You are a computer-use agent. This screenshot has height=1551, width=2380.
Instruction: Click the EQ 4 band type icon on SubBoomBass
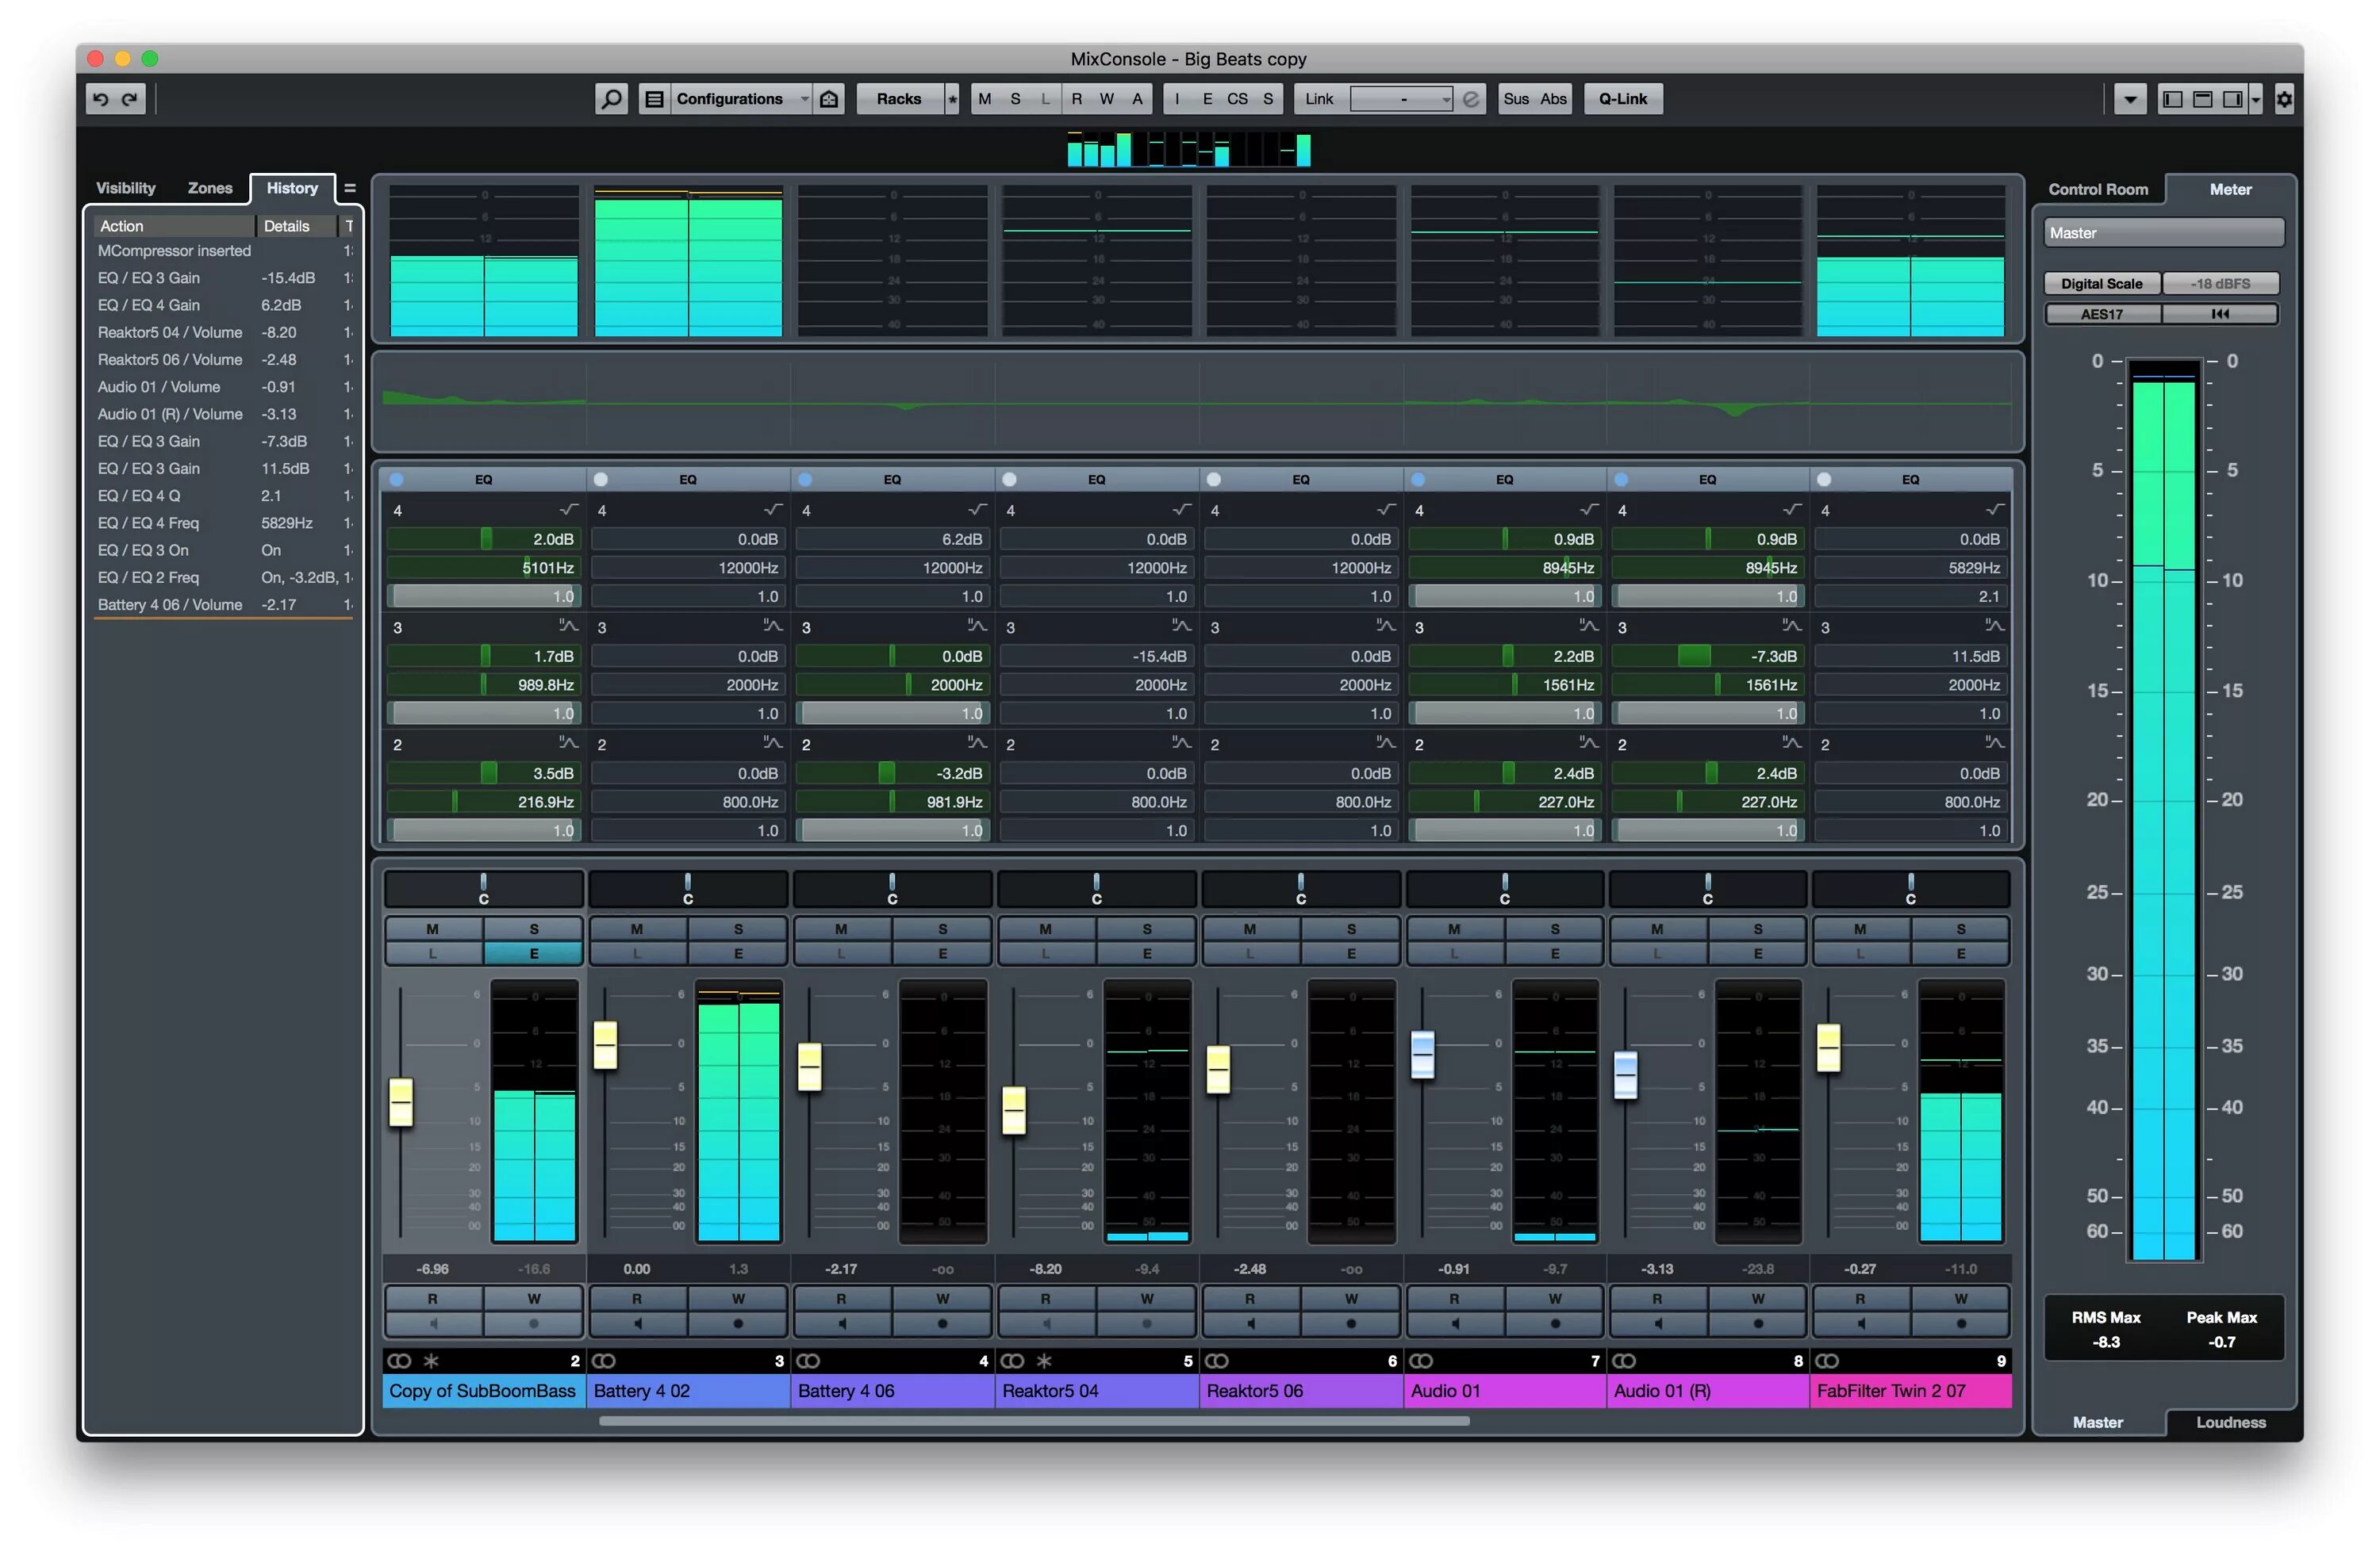569,510
